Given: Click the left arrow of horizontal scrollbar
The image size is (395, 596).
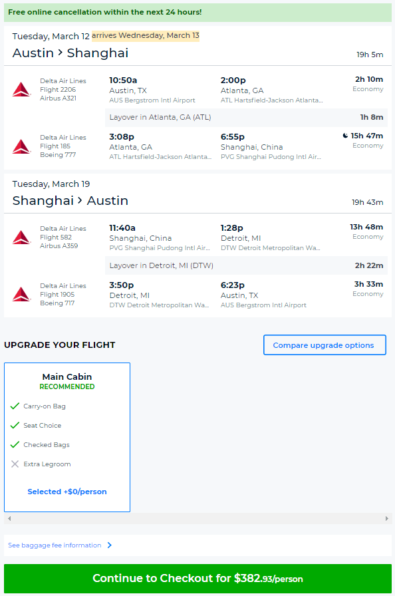Looking at the screenshot, I should point(9,518).
